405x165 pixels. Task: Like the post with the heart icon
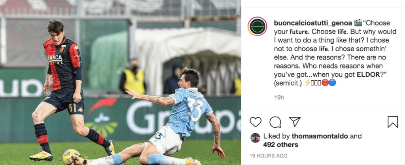point(255,122)
